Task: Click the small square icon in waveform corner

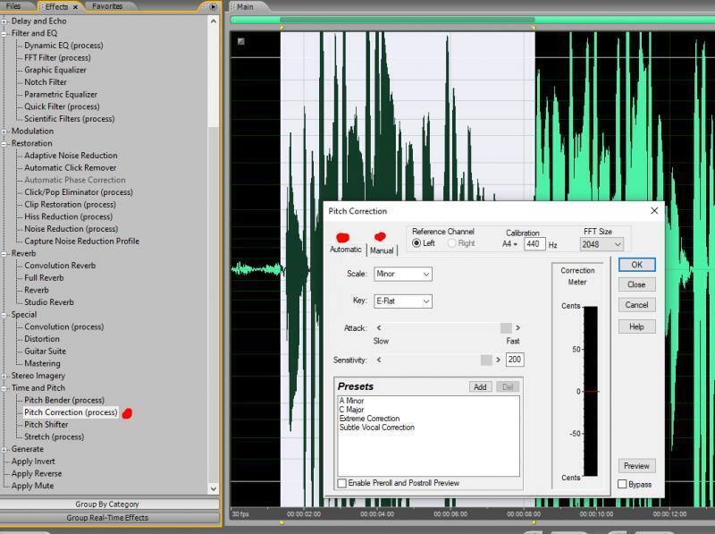Action: [240, 41]
